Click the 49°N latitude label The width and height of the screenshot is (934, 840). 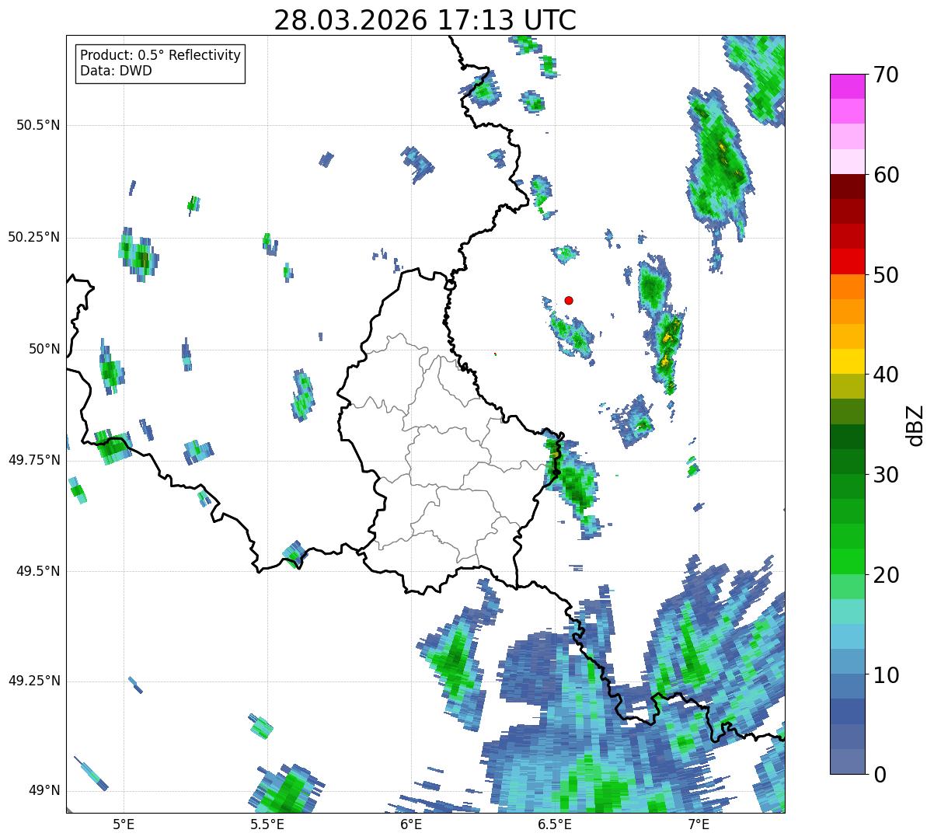pyautogui.click(x=44, y=791)
